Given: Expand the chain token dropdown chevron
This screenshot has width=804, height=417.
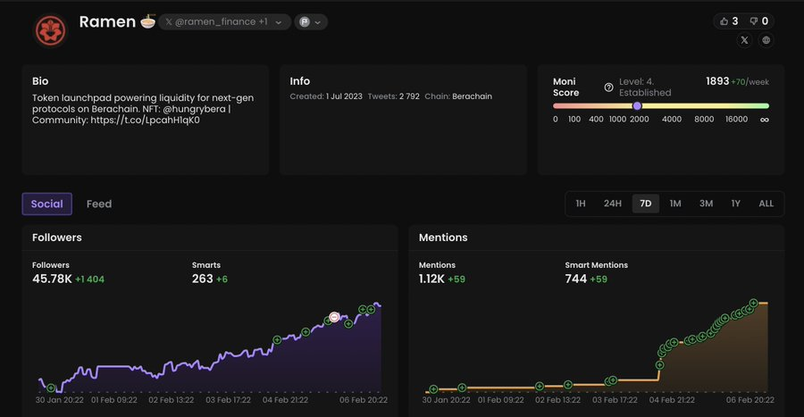Looking at the screenshot, I should pos(319,21).
